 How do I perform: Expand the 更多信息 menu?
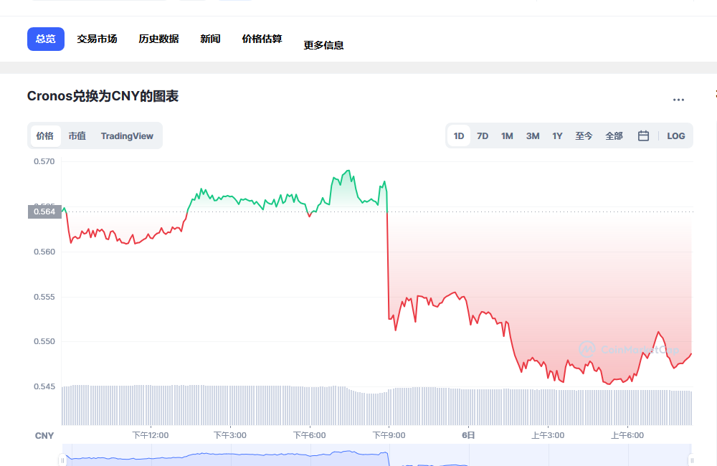pos(324,45)
